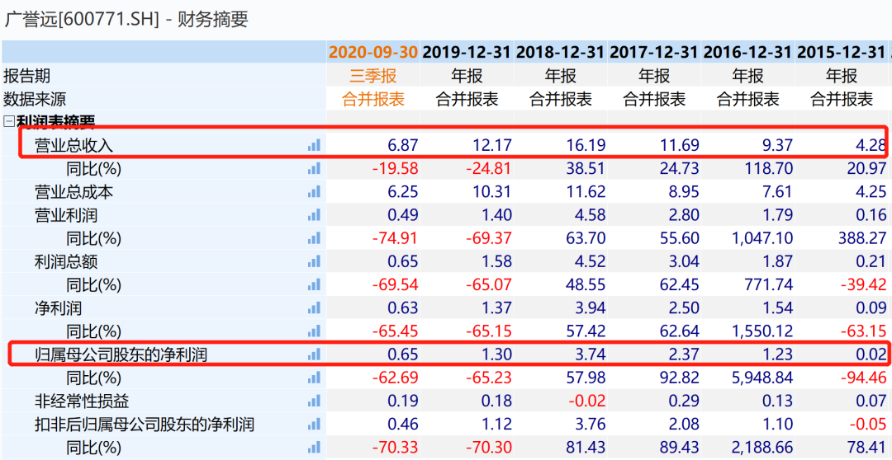Image resolution: width=892 pixels, height=460 pixels.
Task: Select the 利润总额 row label
Action: (66, 262)
